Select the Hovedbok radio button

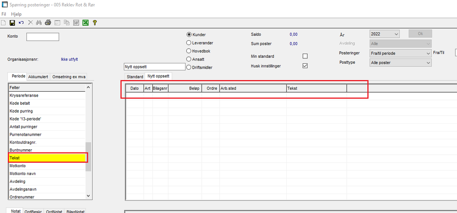tap(189, 51)
